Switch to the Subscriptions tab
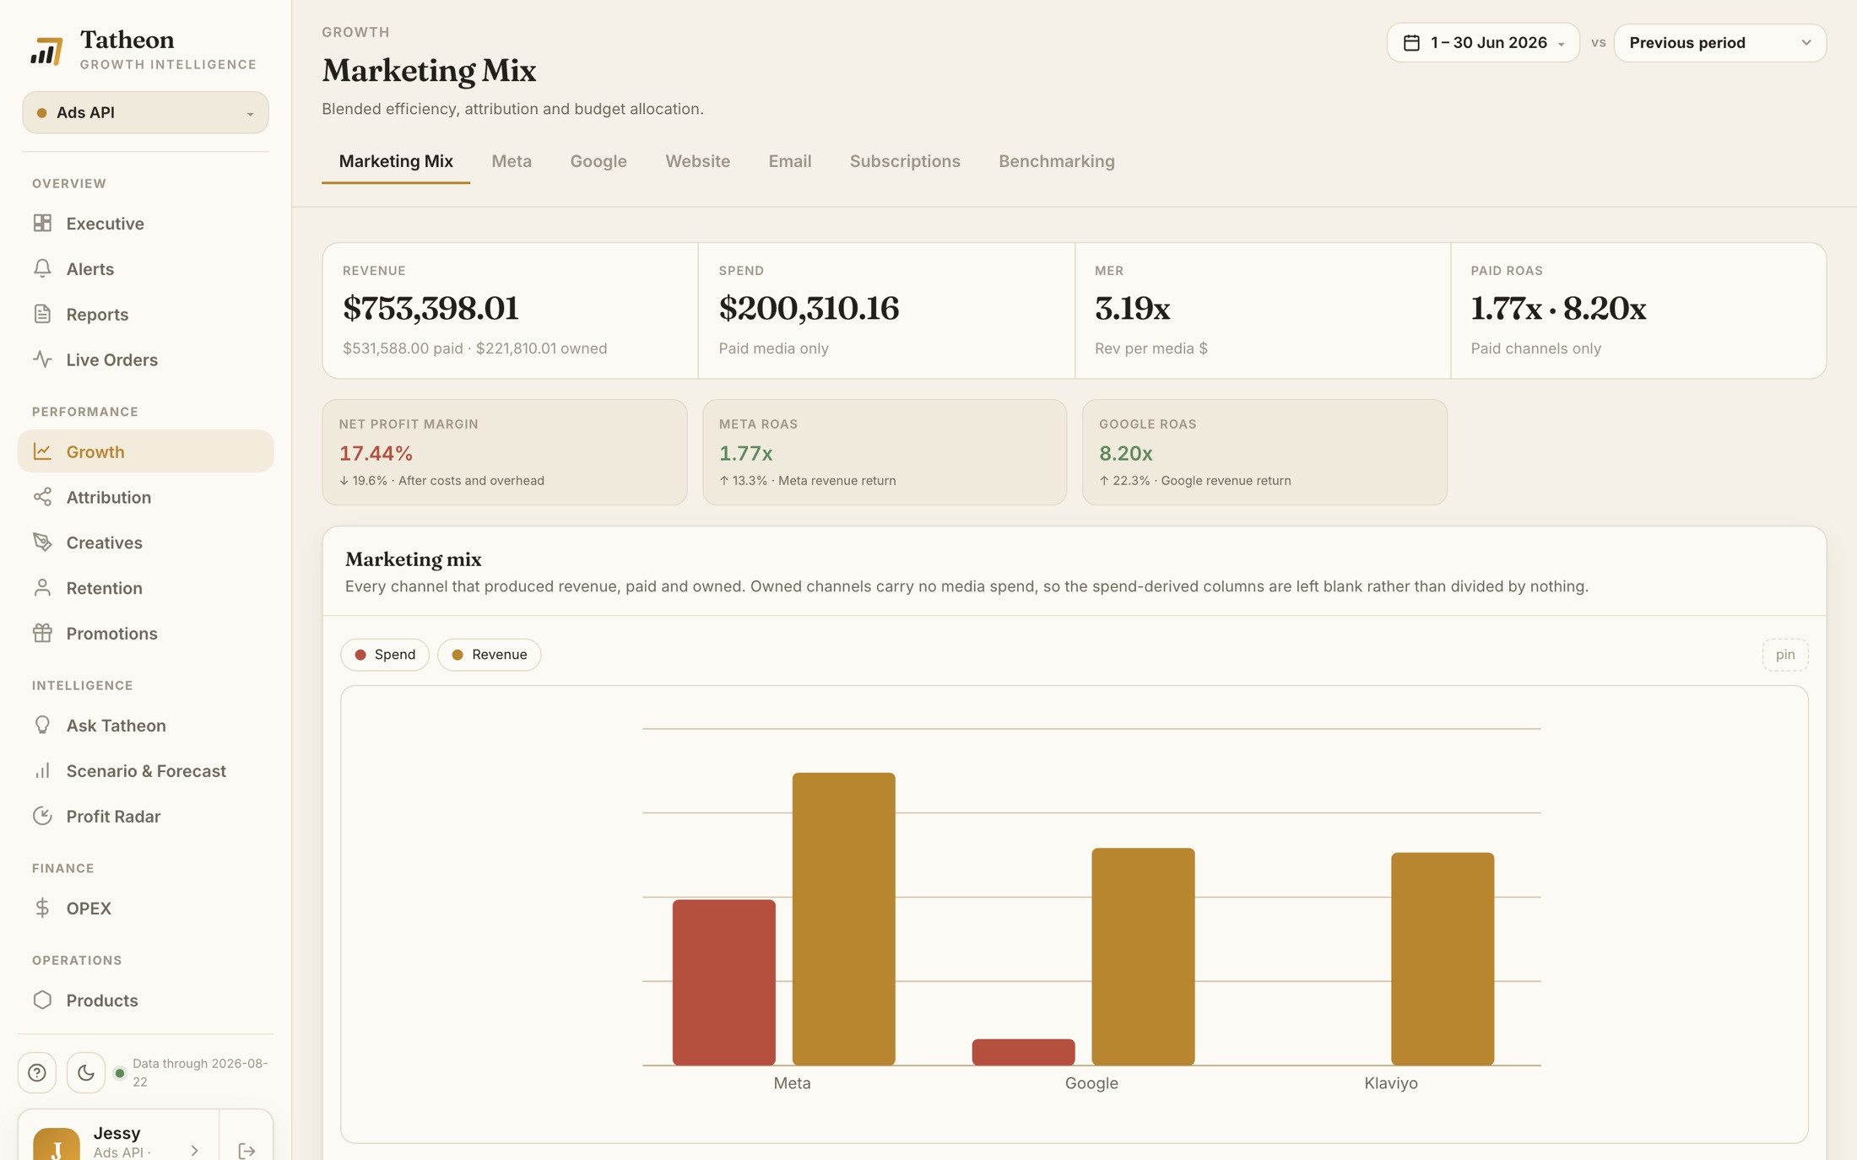 904,161
